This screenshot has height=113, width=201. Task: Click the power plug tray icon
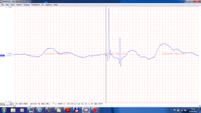pos(178,110)
